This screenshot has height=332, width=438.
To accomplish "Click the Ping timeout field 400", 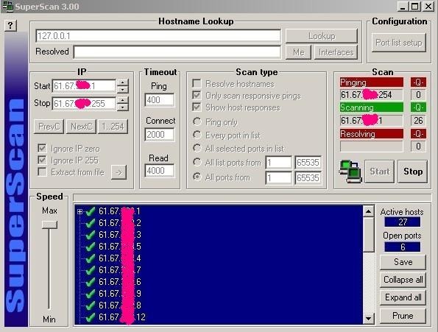I will click(159, 100).
